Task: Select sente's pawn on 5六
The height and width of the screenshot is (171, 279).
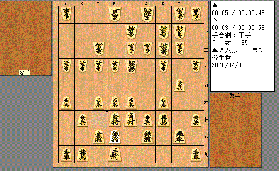Action: point(131,102)
